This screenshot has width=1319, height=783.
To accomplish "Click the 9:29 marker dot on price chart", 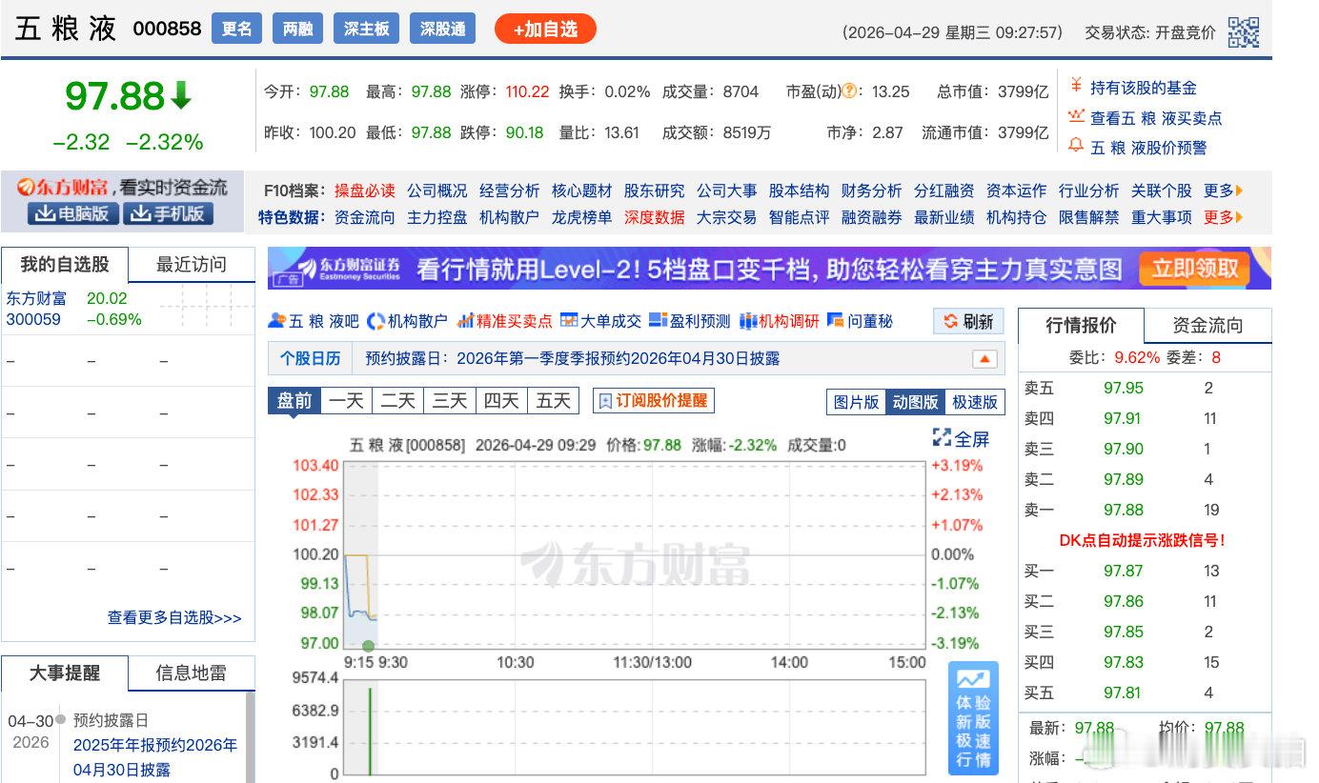I will 369,646.
